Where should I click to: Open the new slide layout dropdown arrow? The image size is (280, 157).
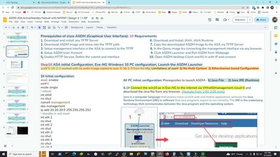[x=9, y=27]
